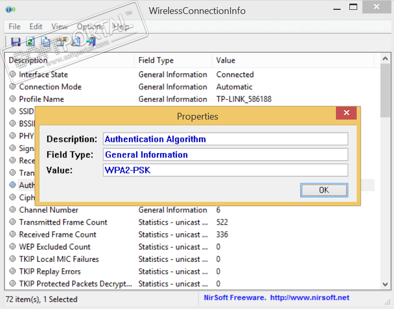Click the bullet icon beside Connection Mode

[x=12, y=86]
